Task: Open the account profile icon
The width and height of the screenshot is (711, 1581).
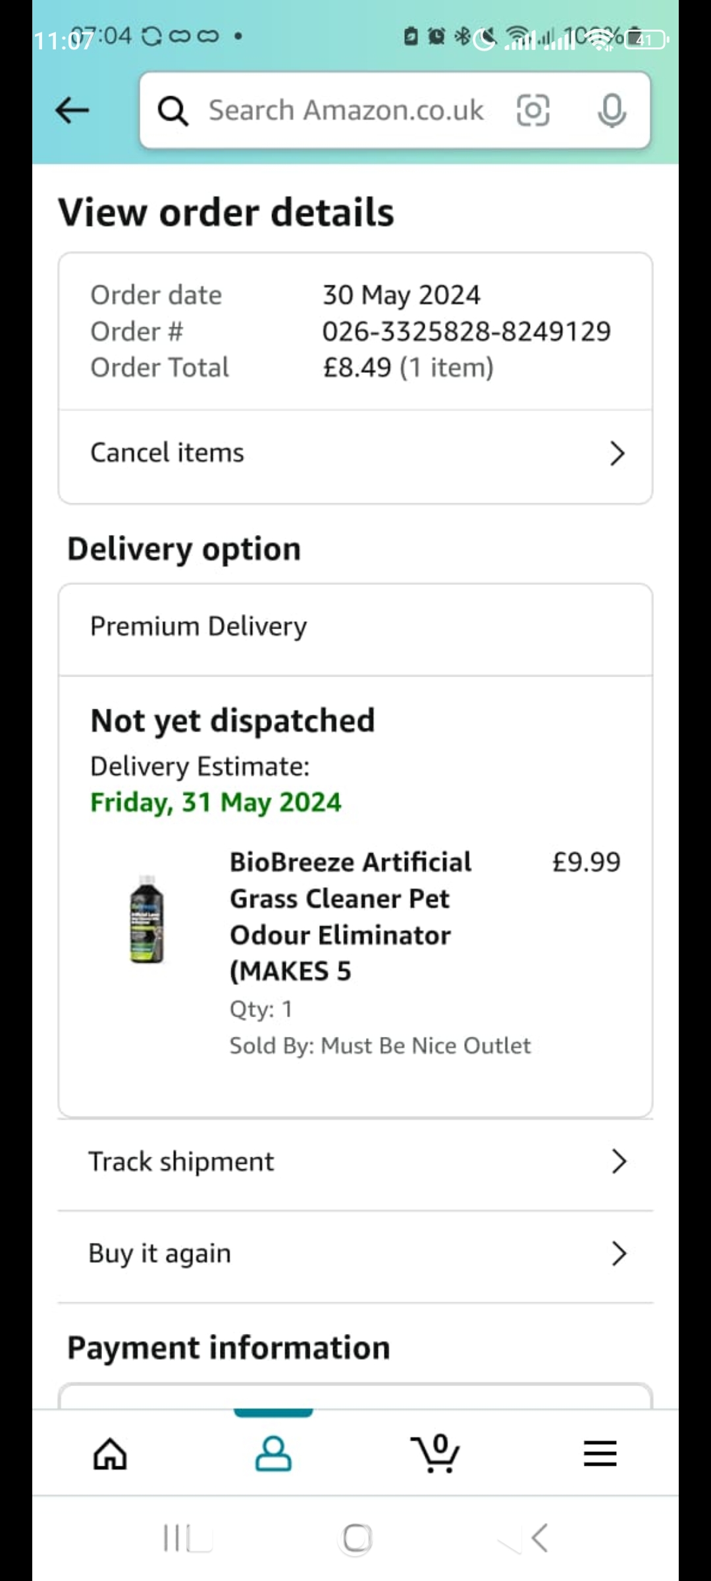Action: (273, 1453)
